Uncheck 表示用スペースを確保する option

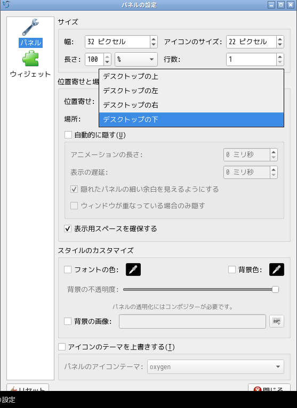click(68, 229)
